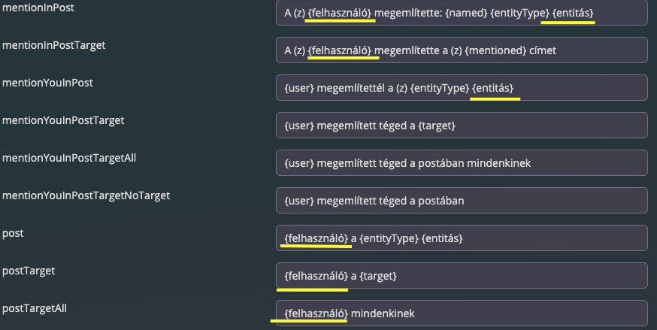Image resolution: width=657 pixels, height=330 pixels.
Task: Click the '{felhasználó} mindenkinek' input field
Action: pos(461,313)
